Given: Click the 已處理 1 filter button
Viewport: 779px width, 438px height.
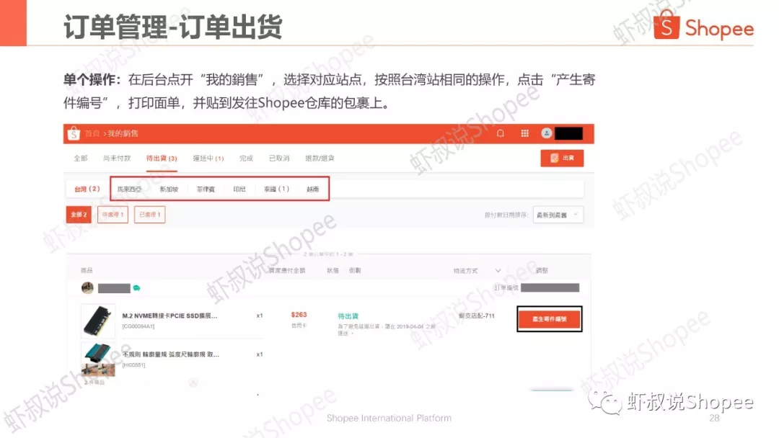Looking at the screenshot, I should click(149, 215).
